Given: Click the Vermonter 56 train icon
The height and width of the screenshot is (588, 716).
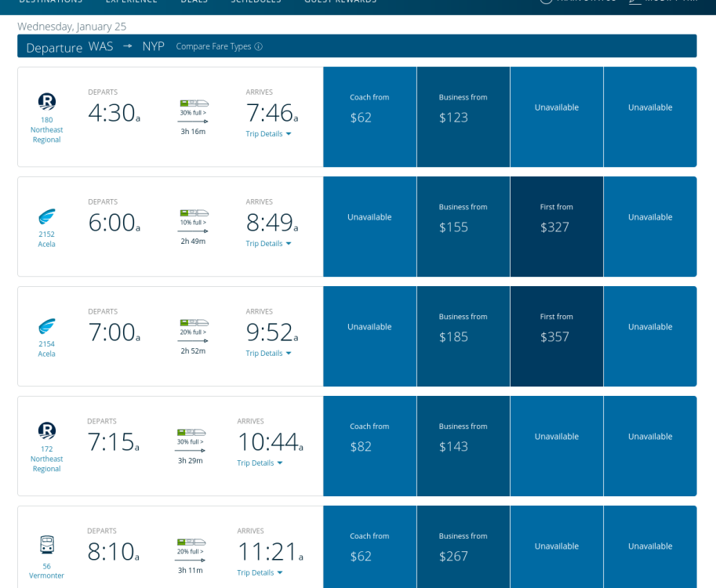Looking at the screenshot, I should point(47,544).
